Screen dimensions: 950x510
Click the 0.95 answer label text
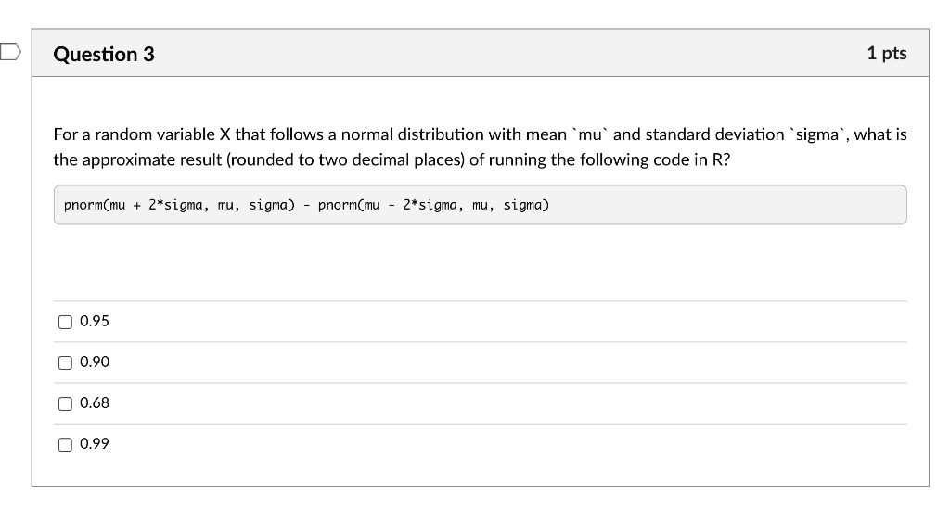coord(95,322)
